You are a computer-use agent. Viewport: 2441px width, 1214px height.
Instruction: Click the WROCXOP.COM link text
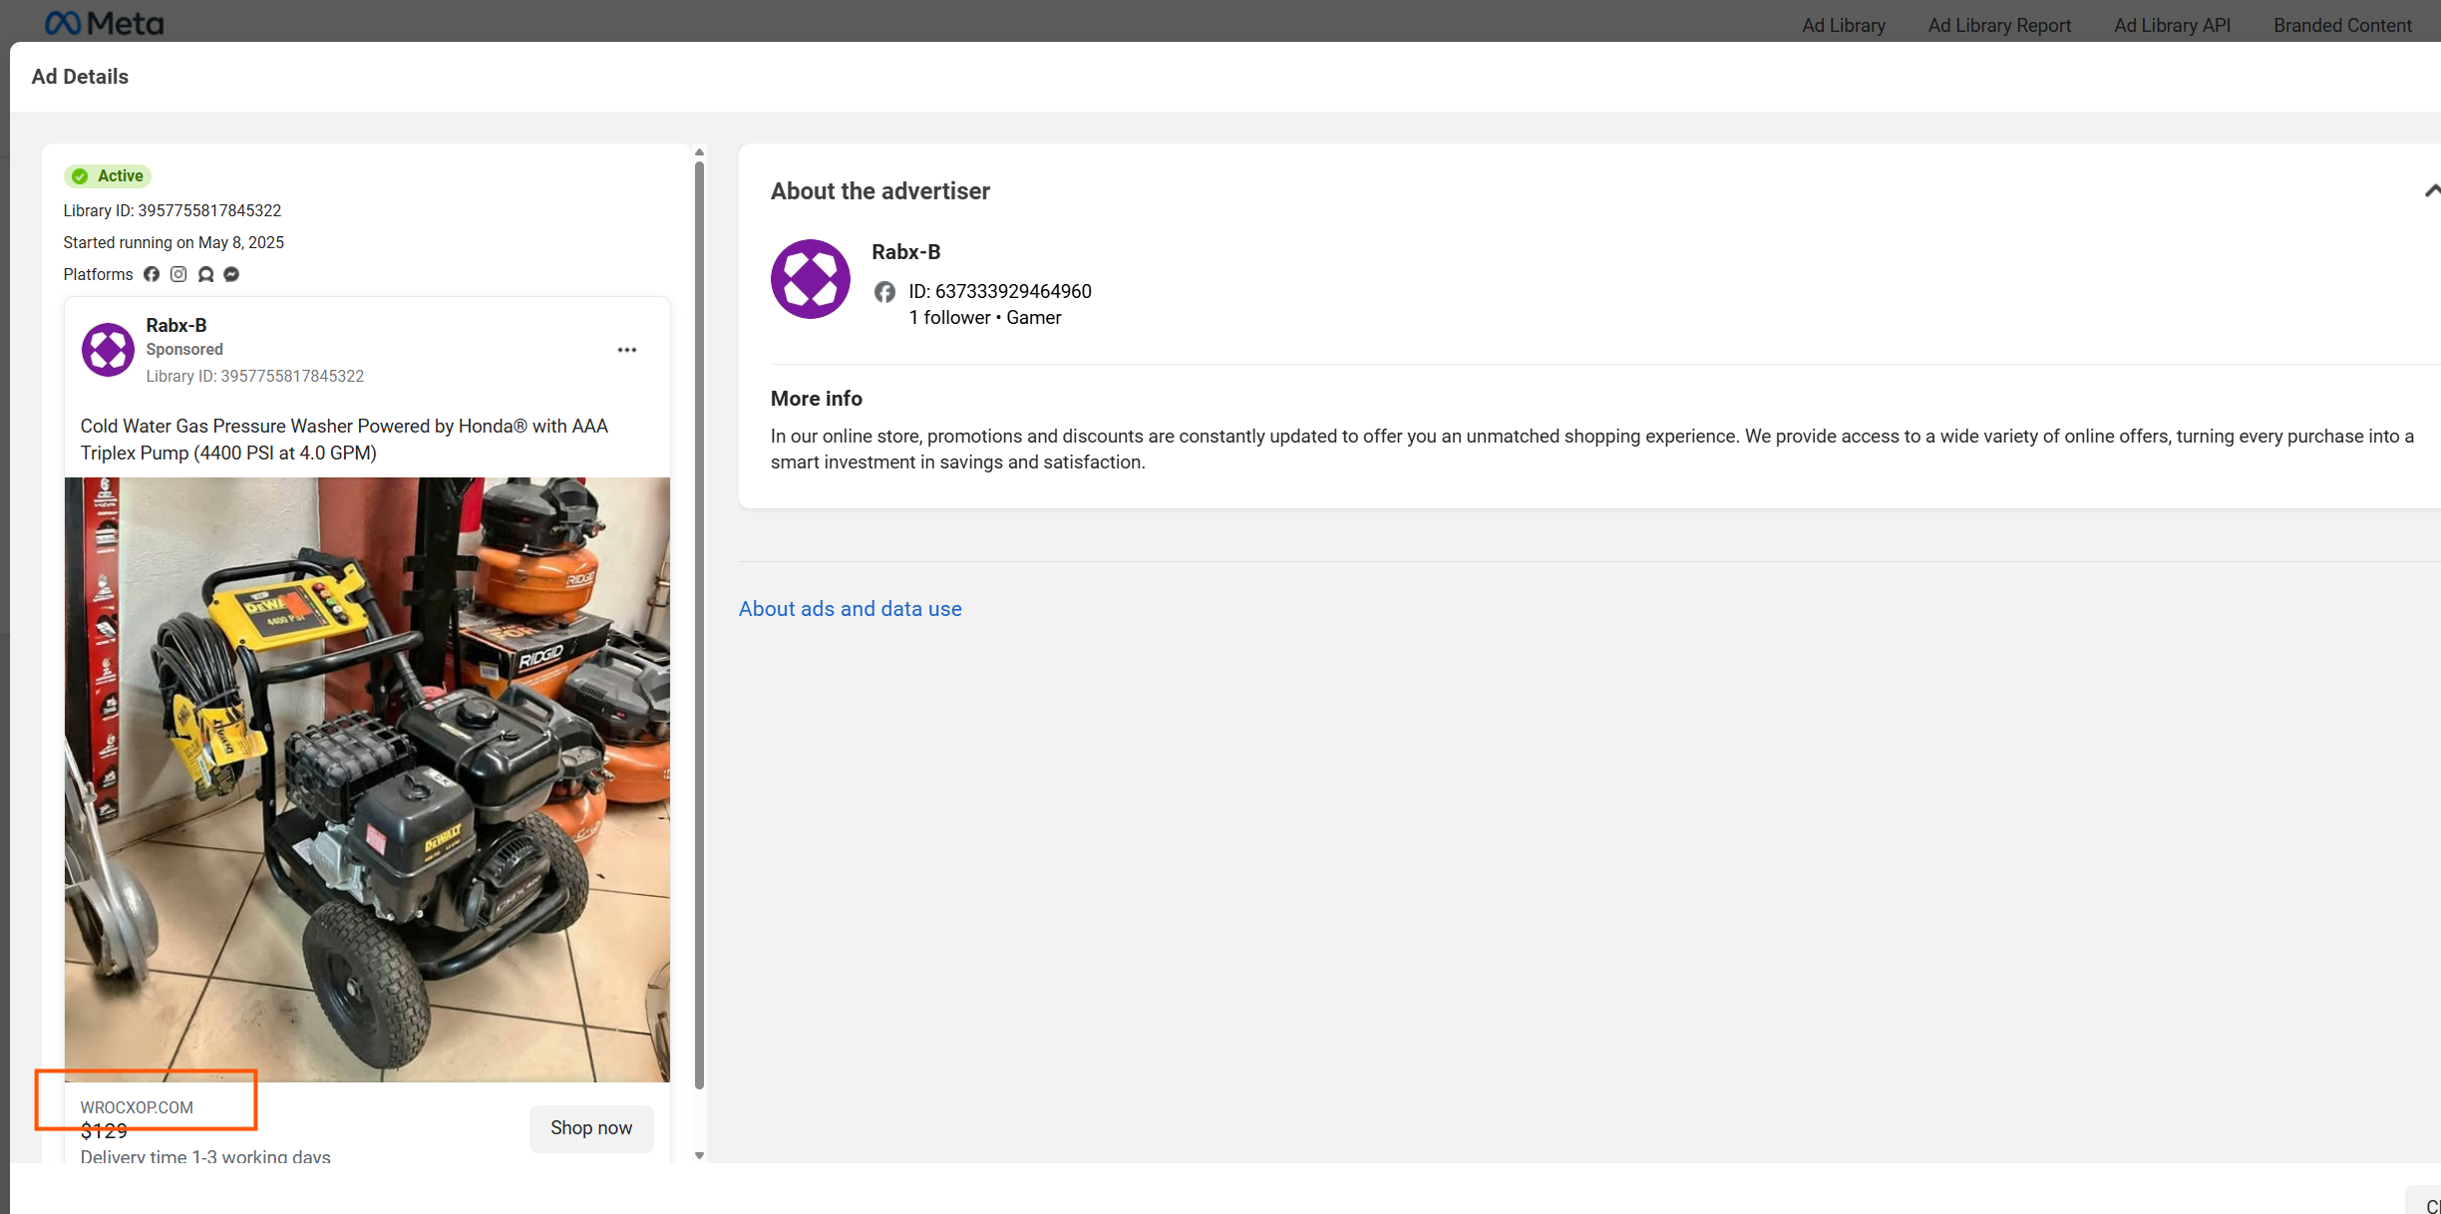tap(137, 1107)
